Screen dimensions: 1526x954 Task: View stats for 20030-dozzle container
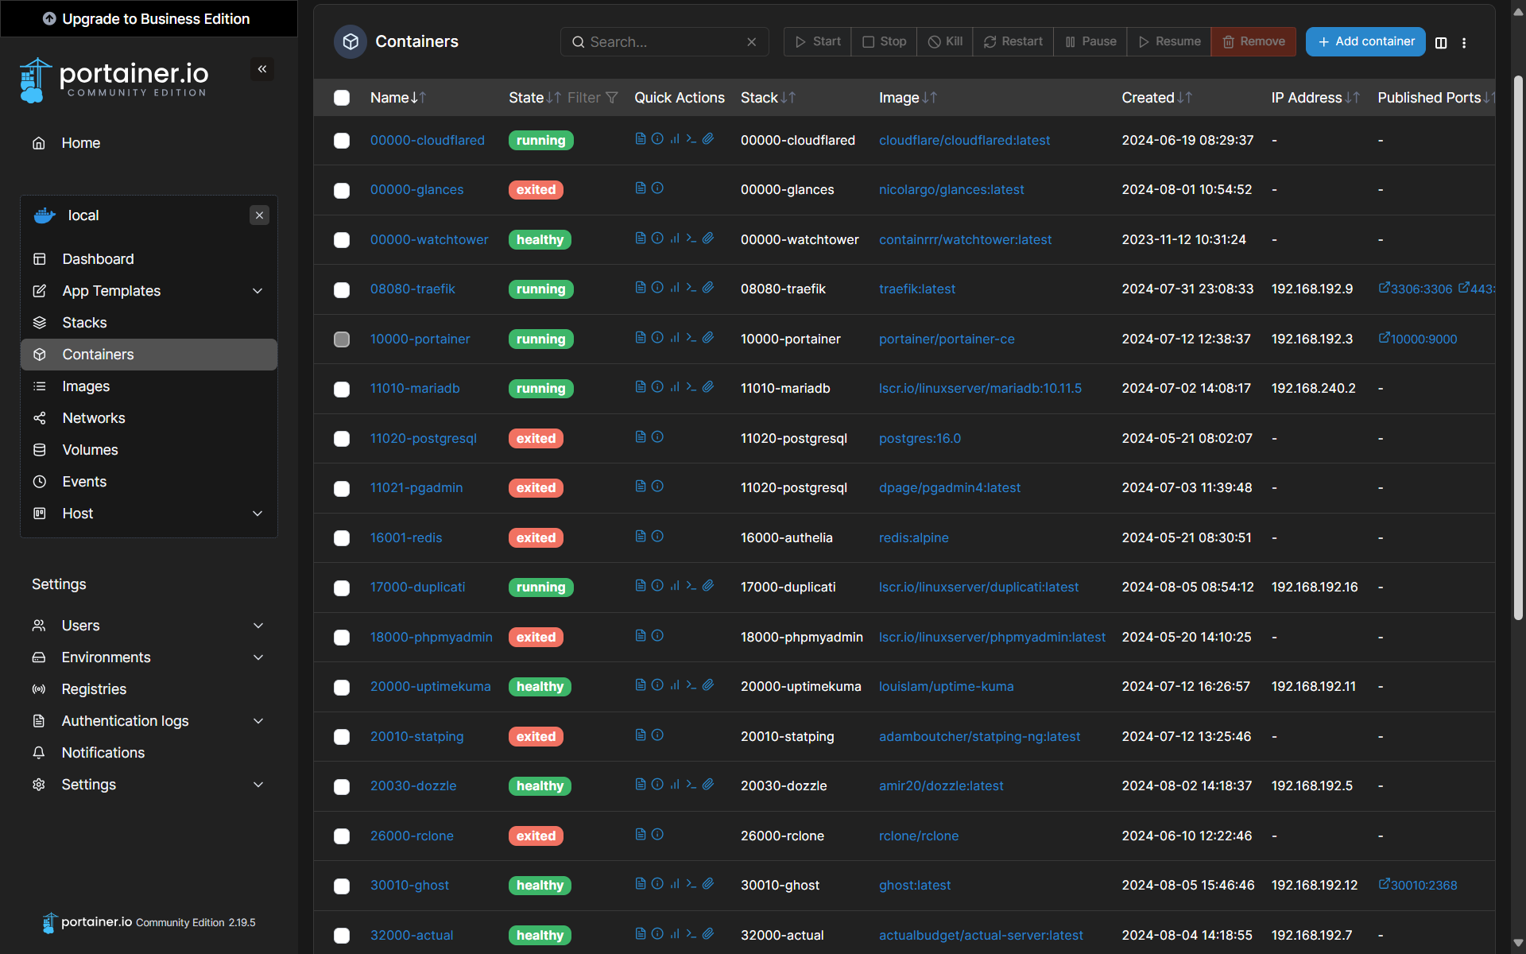pos(675,785)
